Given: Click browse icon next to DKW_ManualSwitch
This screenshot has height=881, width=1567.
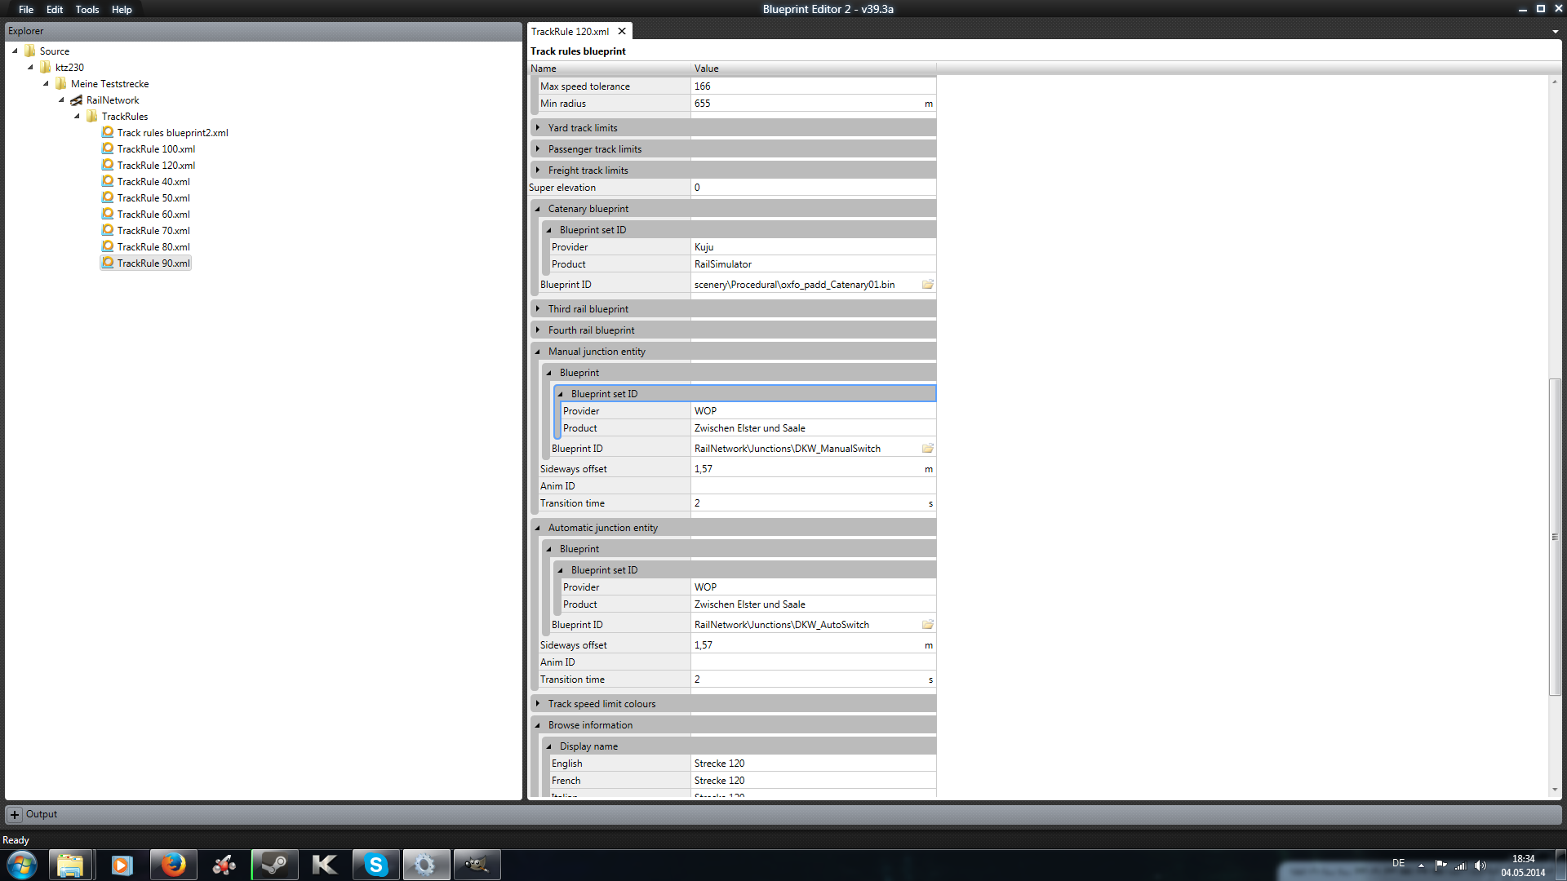Looking at the screenshot, I should pyautogui.click(x=927, y=449).
